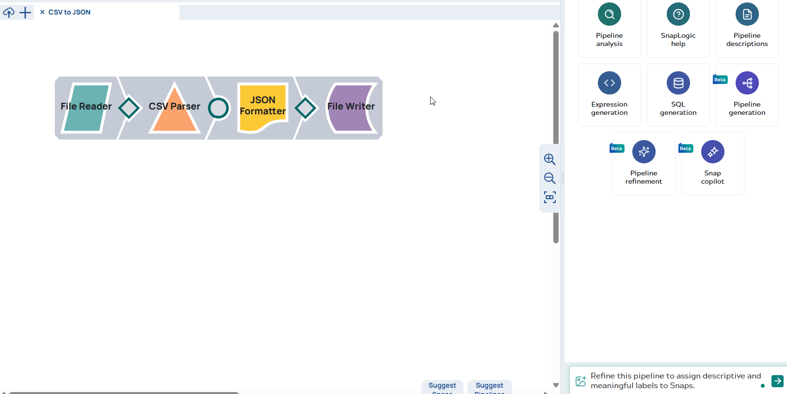Attach an image to the prompt
The height and width of the screenshot is (394, 787).
point(580,381)
